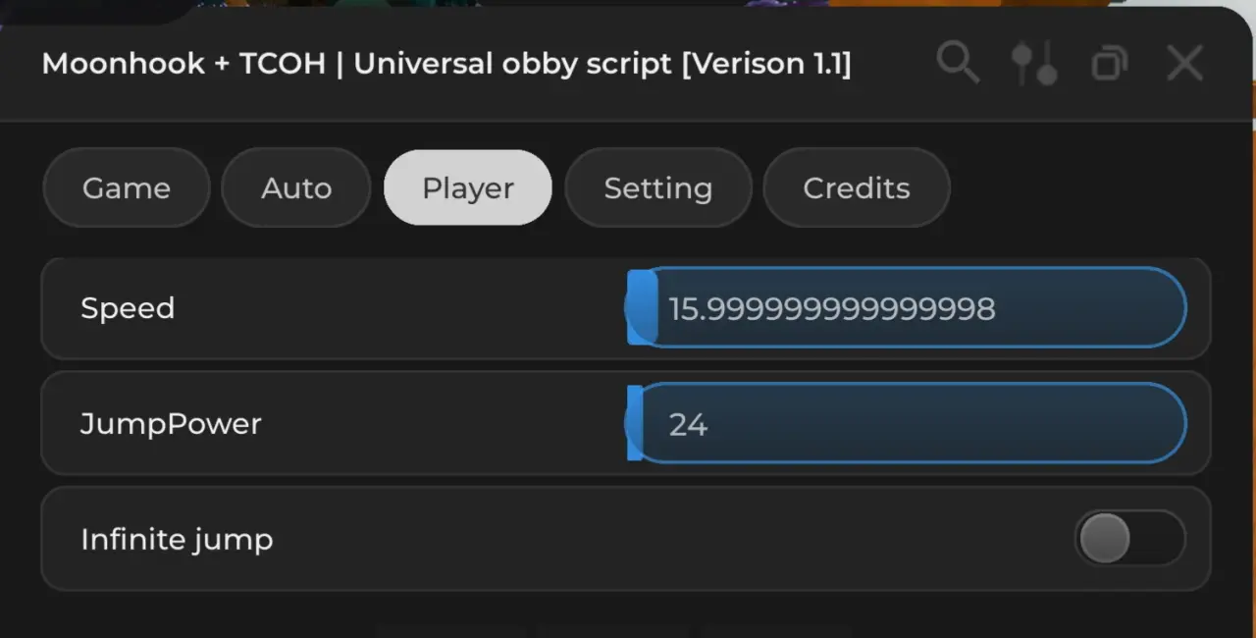Viewport: 1256px width, 638px height.
Task: Enable the Infinite jump switch
Action: [1130, 538]
